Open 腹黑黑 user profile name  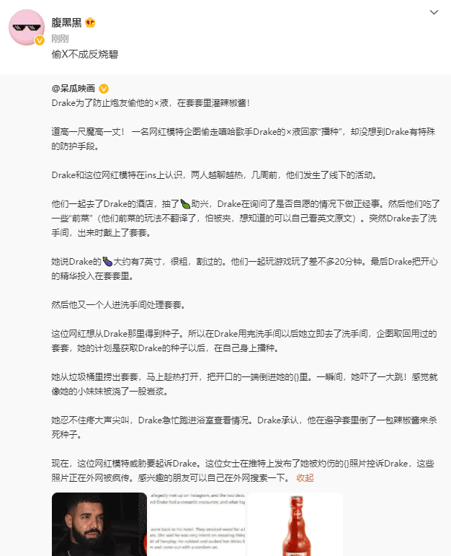(66, 22)
